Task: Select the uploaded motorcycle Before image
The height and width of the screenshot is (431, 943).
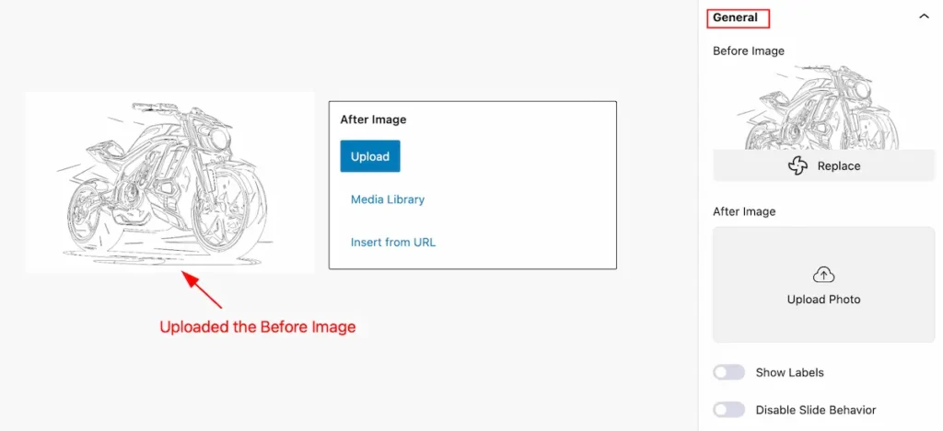Action: [169, 183]
